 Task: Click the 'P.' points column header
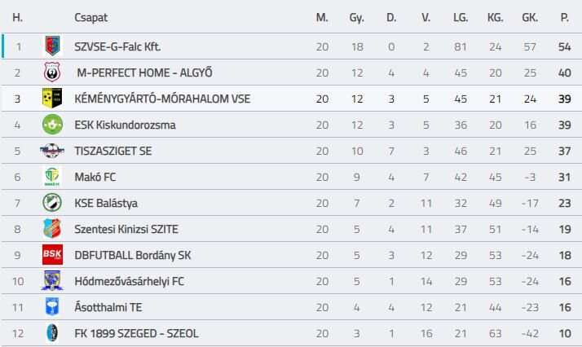point(564,17)
